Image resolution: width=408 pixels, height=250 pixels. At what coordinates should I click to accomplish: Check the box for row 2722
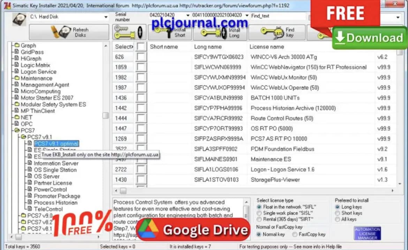[x=141, y=170]
